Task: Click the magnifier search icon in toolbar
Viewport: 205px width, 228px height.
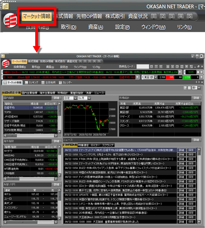Action: tap(161, 67)
